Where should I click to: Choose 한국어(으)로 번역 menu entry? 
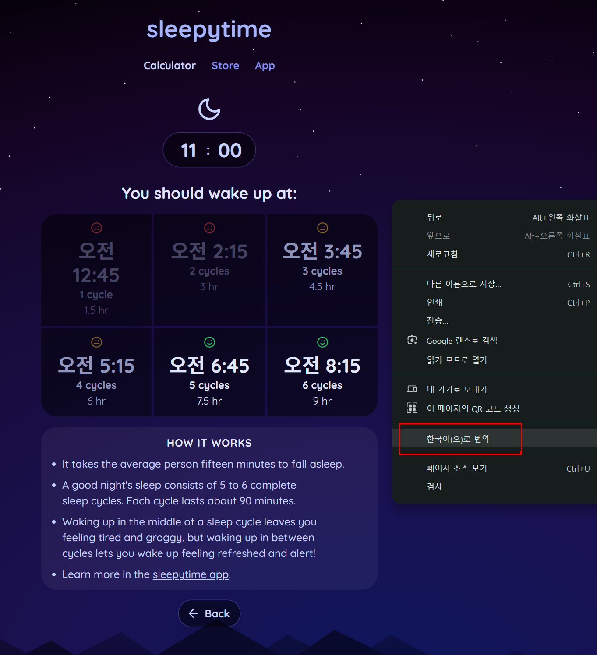tap(495, 439)
